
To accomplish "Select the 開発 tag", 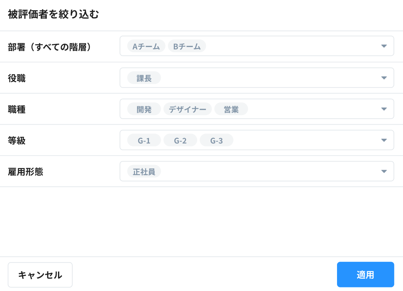I will (x=144, y=109).
